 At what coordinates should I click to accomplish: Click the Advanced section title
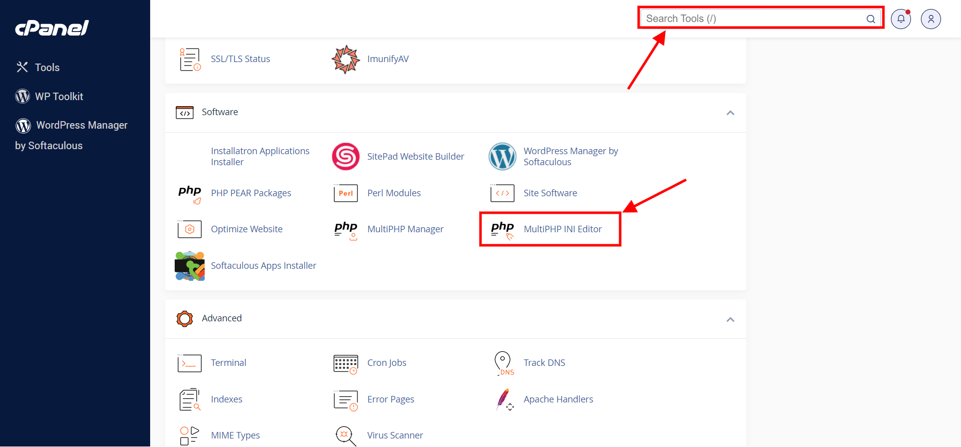222,318
